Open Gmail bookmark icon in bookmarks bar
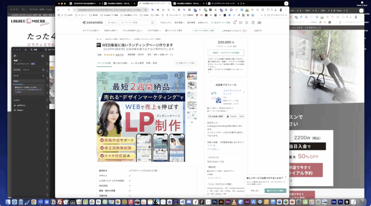This screenshot has width=371, height=206. (x=201, y=15)
